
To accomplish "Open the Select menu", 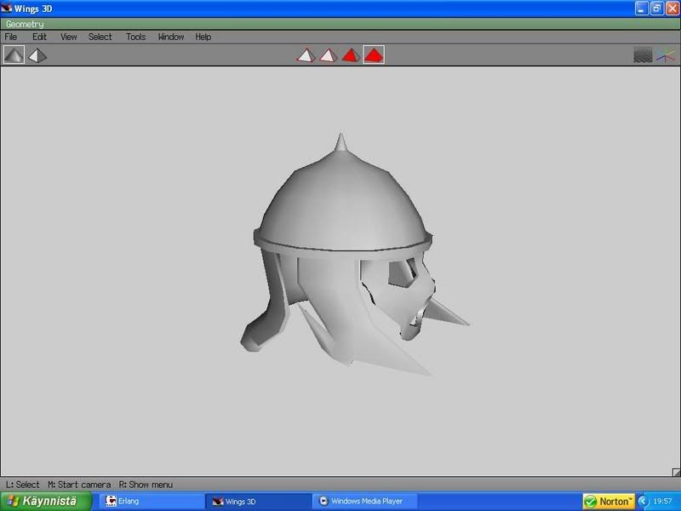I will pos(100,37).
